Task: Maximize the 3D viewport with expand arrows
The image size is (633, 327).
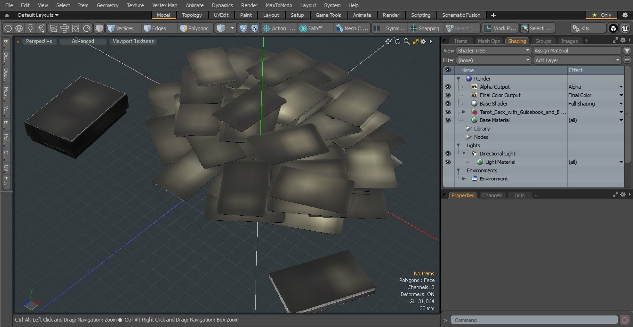Action: pyautogui.click(x=415, y=41)
